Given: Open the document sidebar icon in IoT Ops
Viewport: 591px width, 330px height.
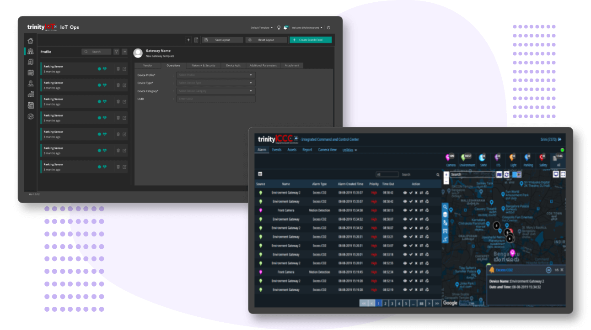Looking at the screenshot, I should [x=30, y=62].
